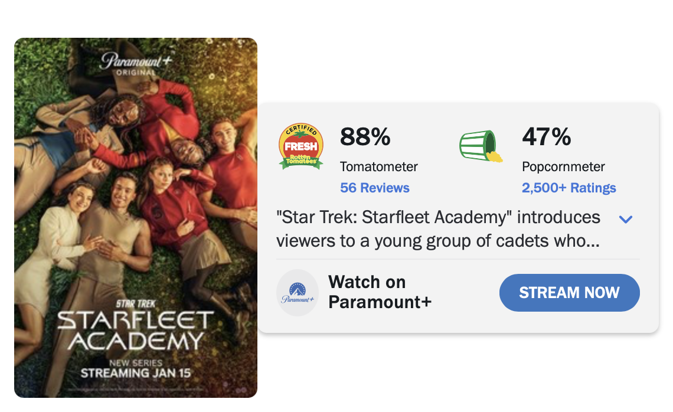The height and width of the screenshot is (412, 673).
Task: Click the Tomatometer label text
Action: point(379,166)
